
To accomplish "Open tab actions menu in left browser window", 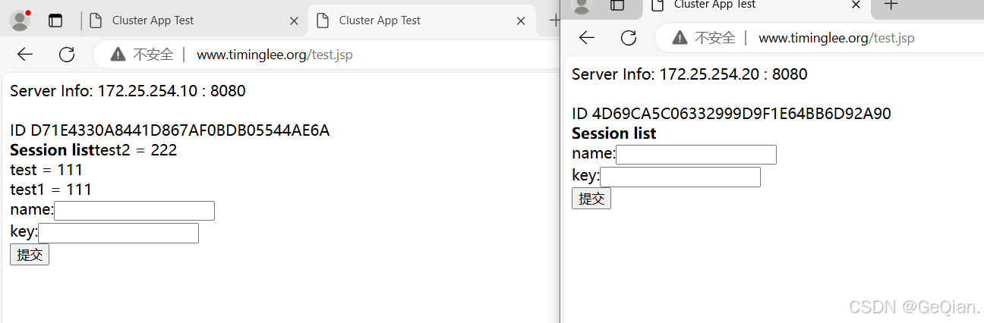I will coord(55,20).
